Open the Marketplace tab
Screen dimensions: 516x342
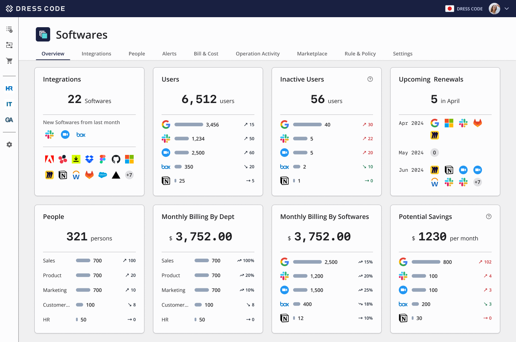click(x=312, y=54)
